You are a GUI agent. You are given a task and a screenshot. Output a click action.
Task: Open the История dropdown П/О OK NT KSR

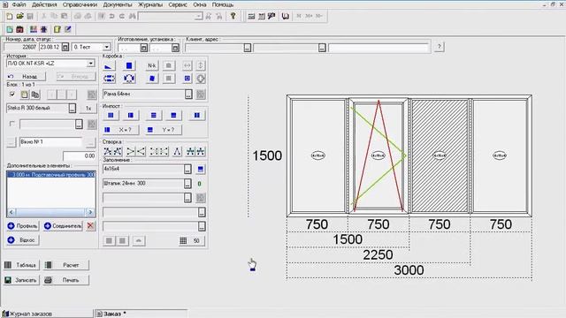(x=90, y=64)
